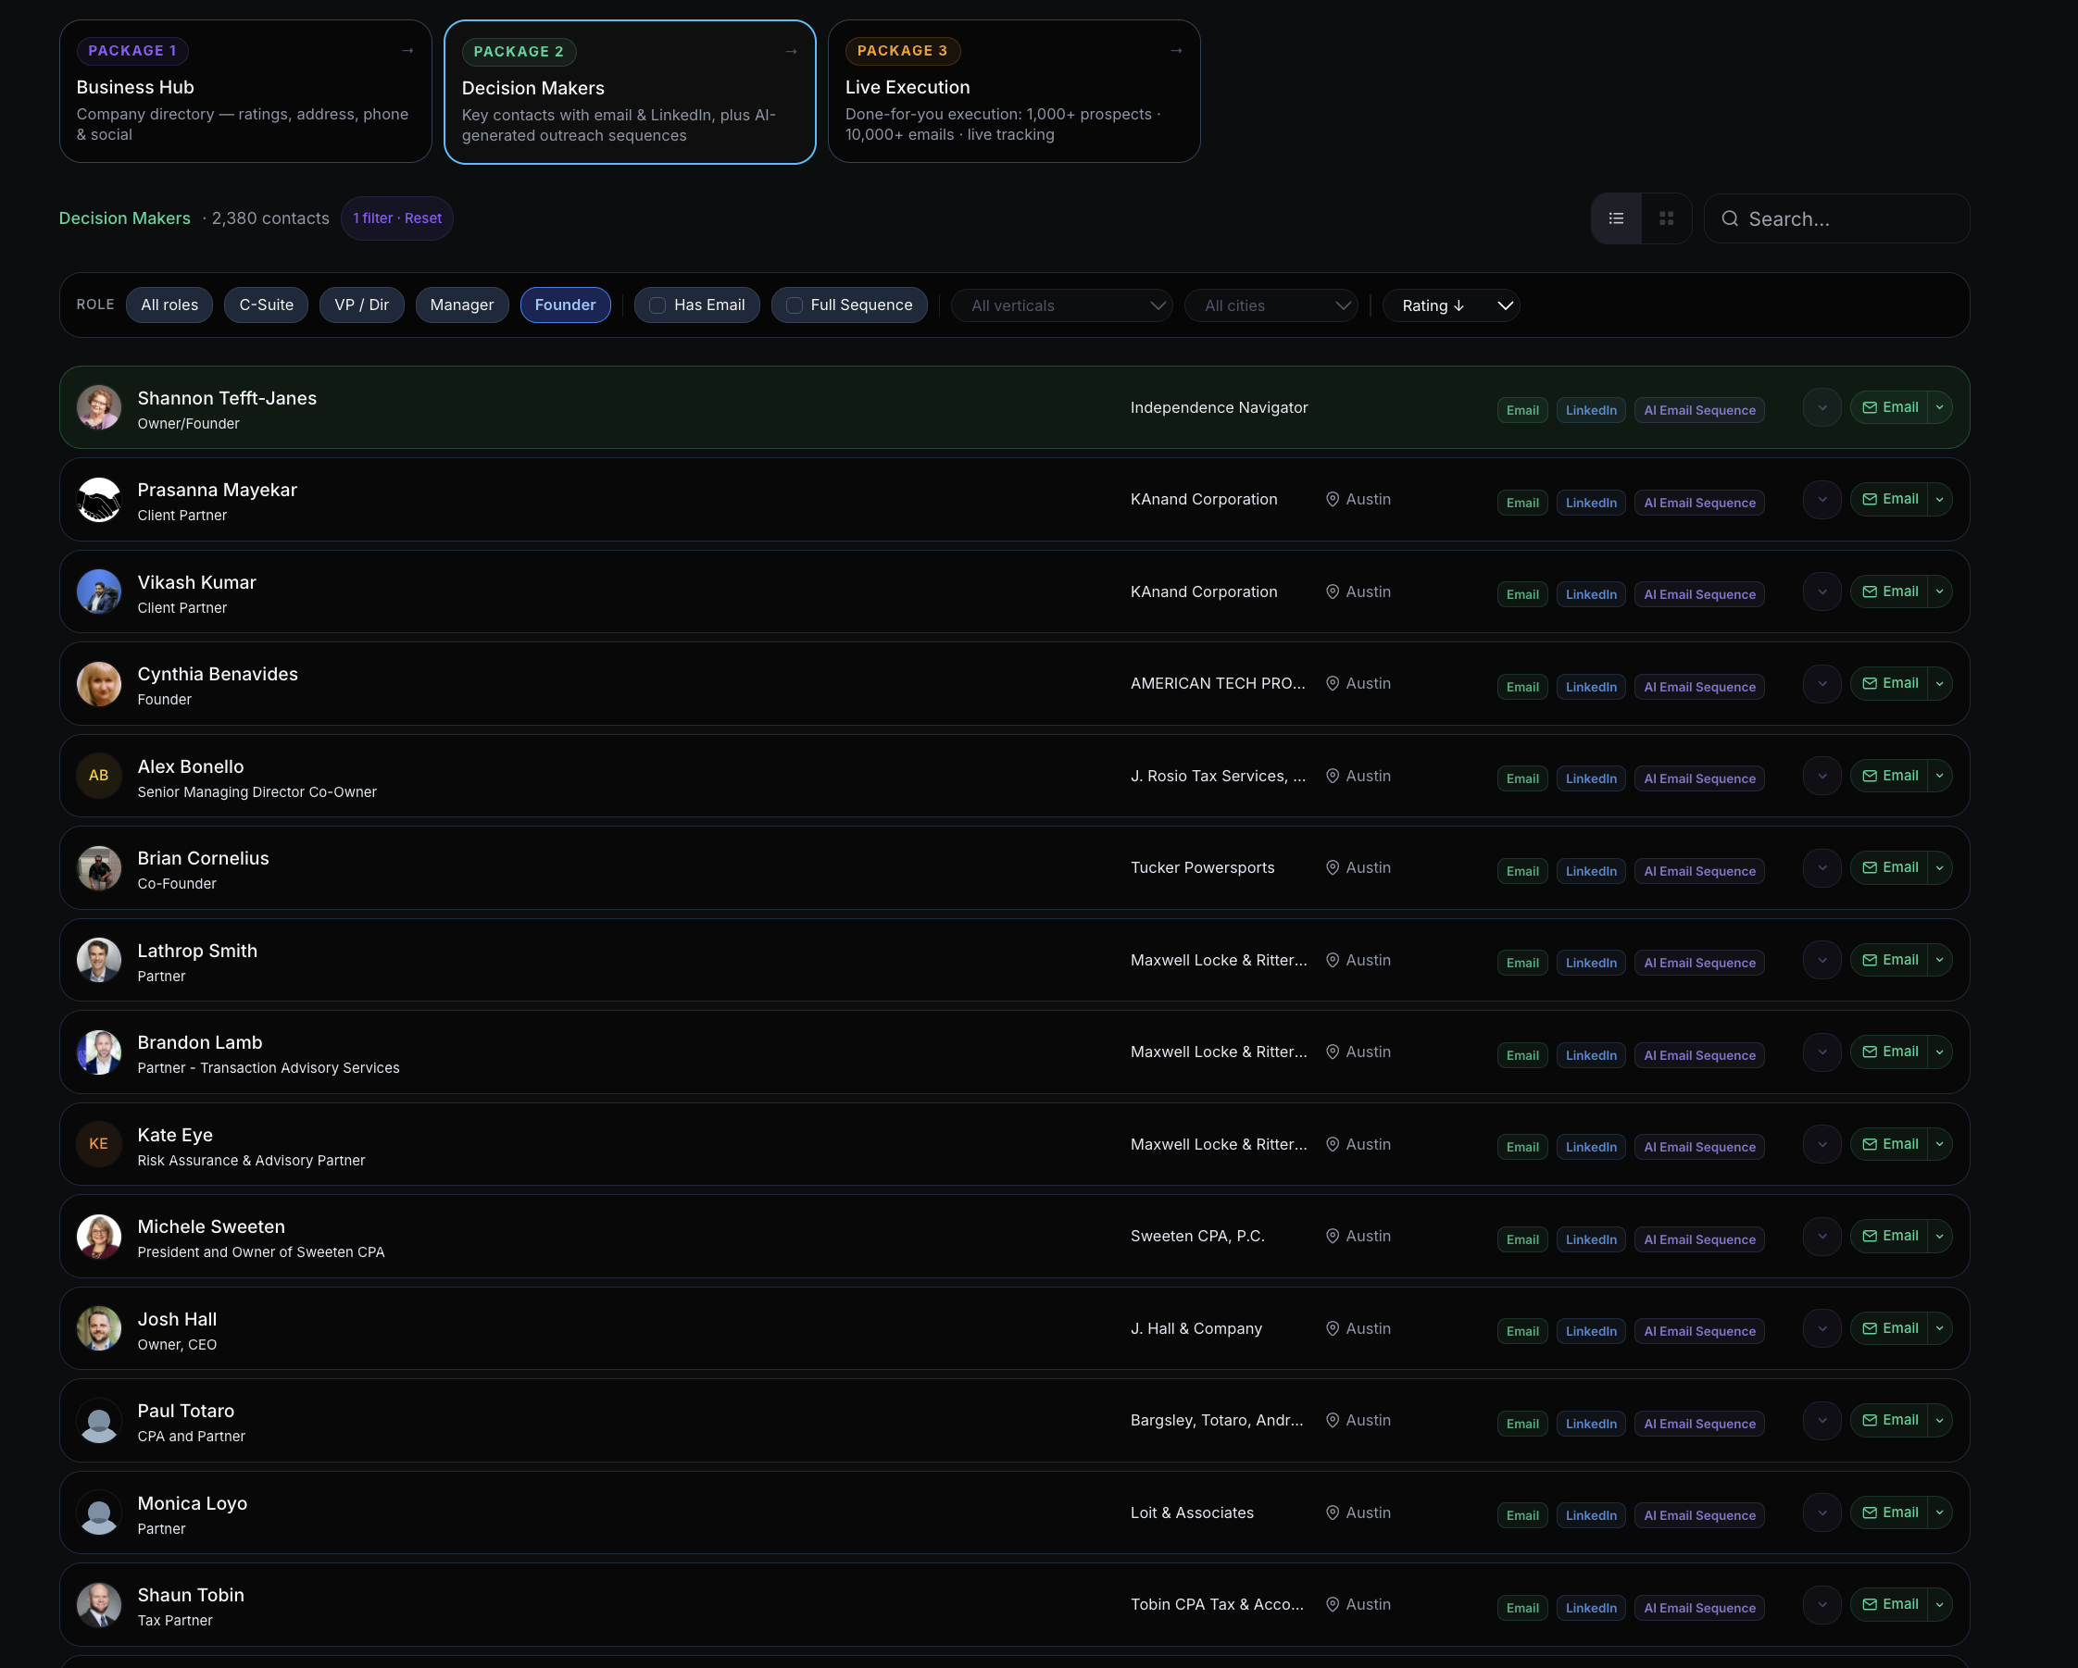The image size is (2078, 1668).
Task: Select the Decision Makers package card
Action: click(630, 93)
